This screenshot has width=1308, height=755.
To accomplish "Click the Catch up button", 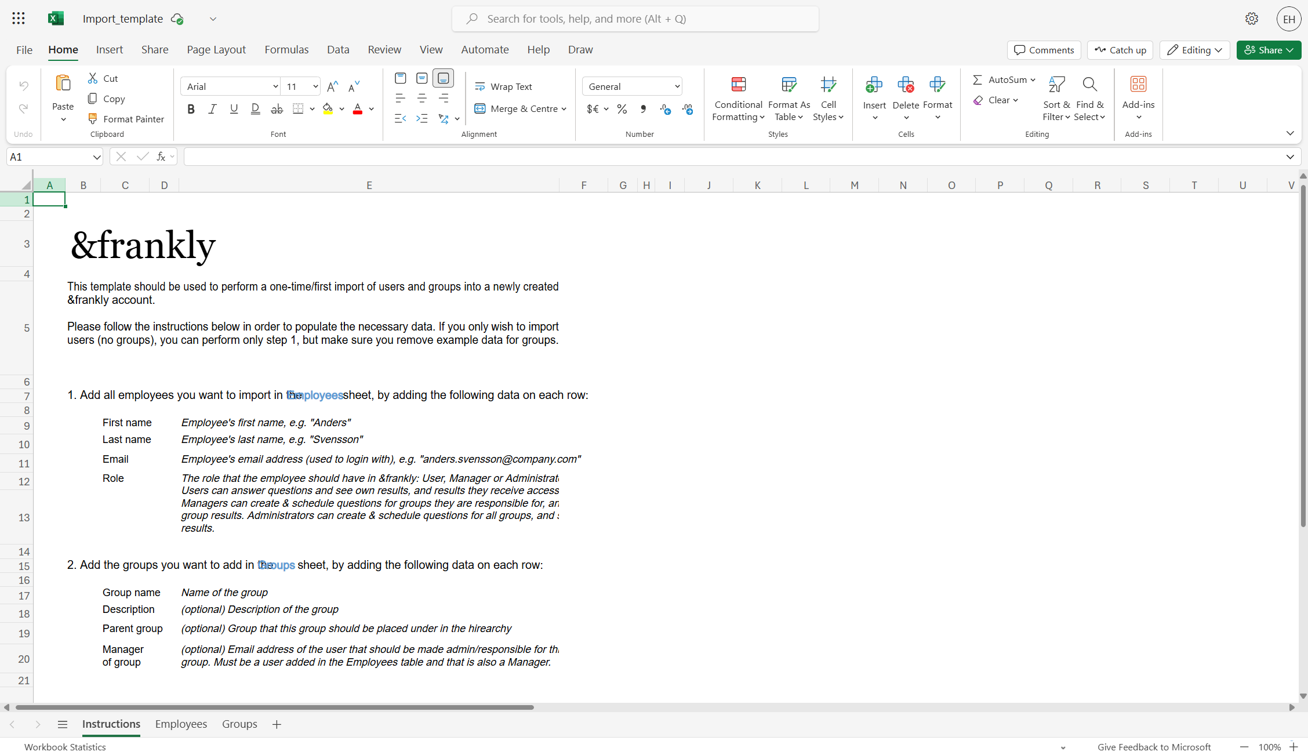I will point(1120,50).
